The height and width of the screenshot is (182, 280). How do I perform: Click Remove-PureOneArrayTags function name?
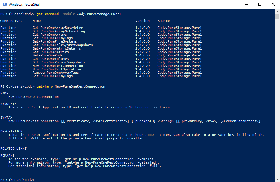coord(56,73)
